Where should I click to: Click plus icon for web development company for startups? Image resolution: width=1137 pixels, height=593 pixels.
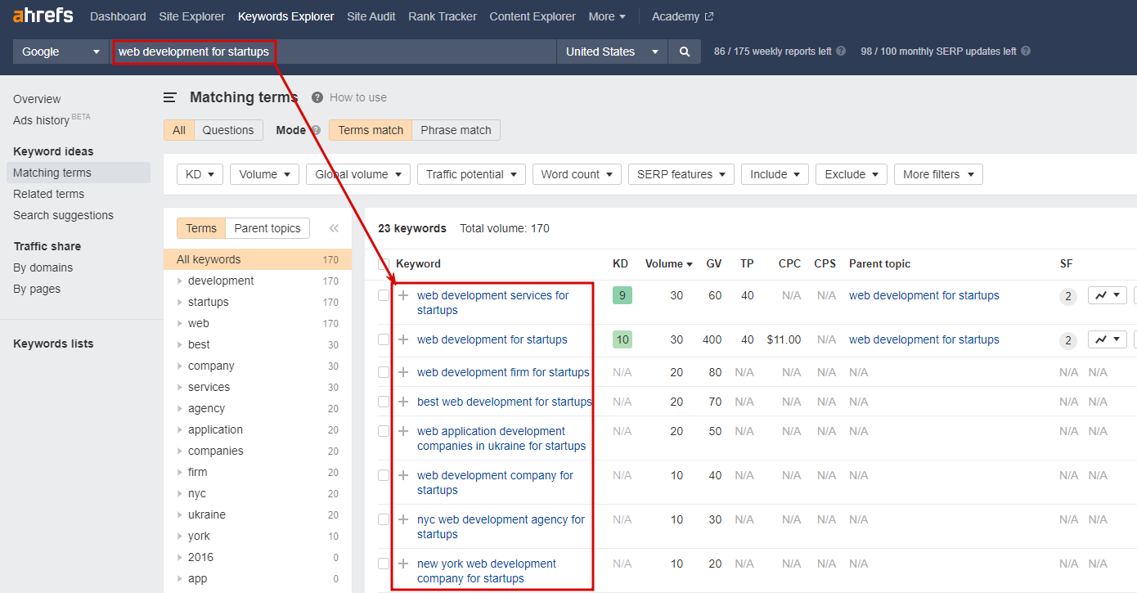(x=403, y=475)
